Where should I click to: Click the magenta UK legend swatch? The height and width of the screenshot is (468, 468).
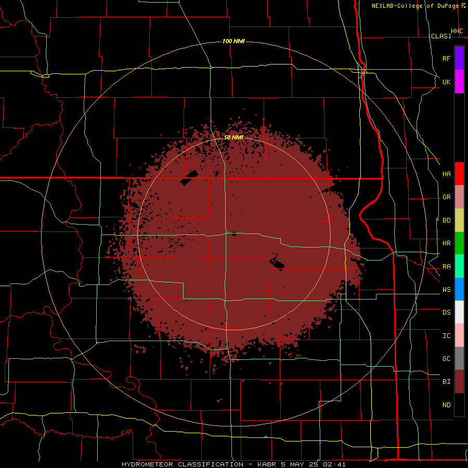(459, 82)
